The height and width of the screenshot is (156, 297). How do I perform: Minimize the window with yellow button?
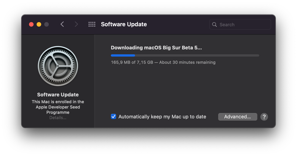[x=39, y=24]
